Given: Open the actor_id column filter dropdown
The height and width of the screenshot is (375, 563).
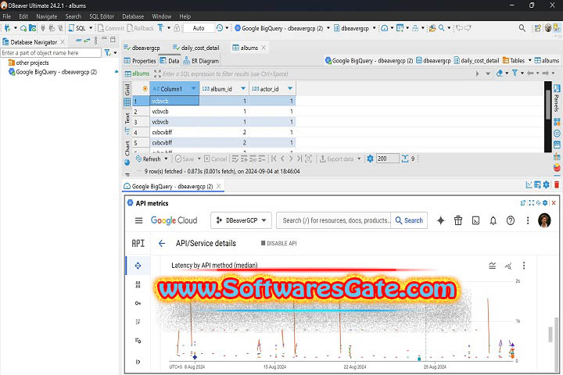Looking at the screenshot, I should (290, 88).
